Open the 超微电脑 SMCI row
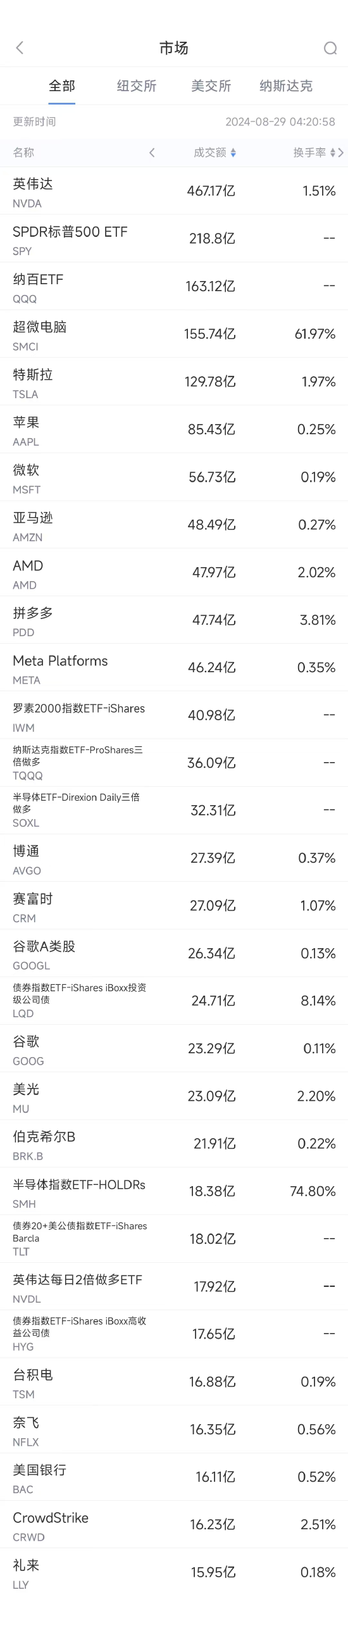The width and height of the screenshot is (348, 1628). (x=174, y=334)
